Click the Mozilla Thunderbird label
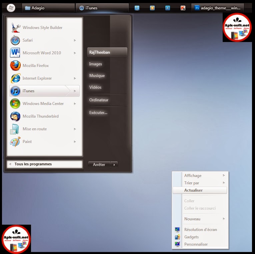The height and width of the screenshot is (254, 255). (x=40, y=116)
